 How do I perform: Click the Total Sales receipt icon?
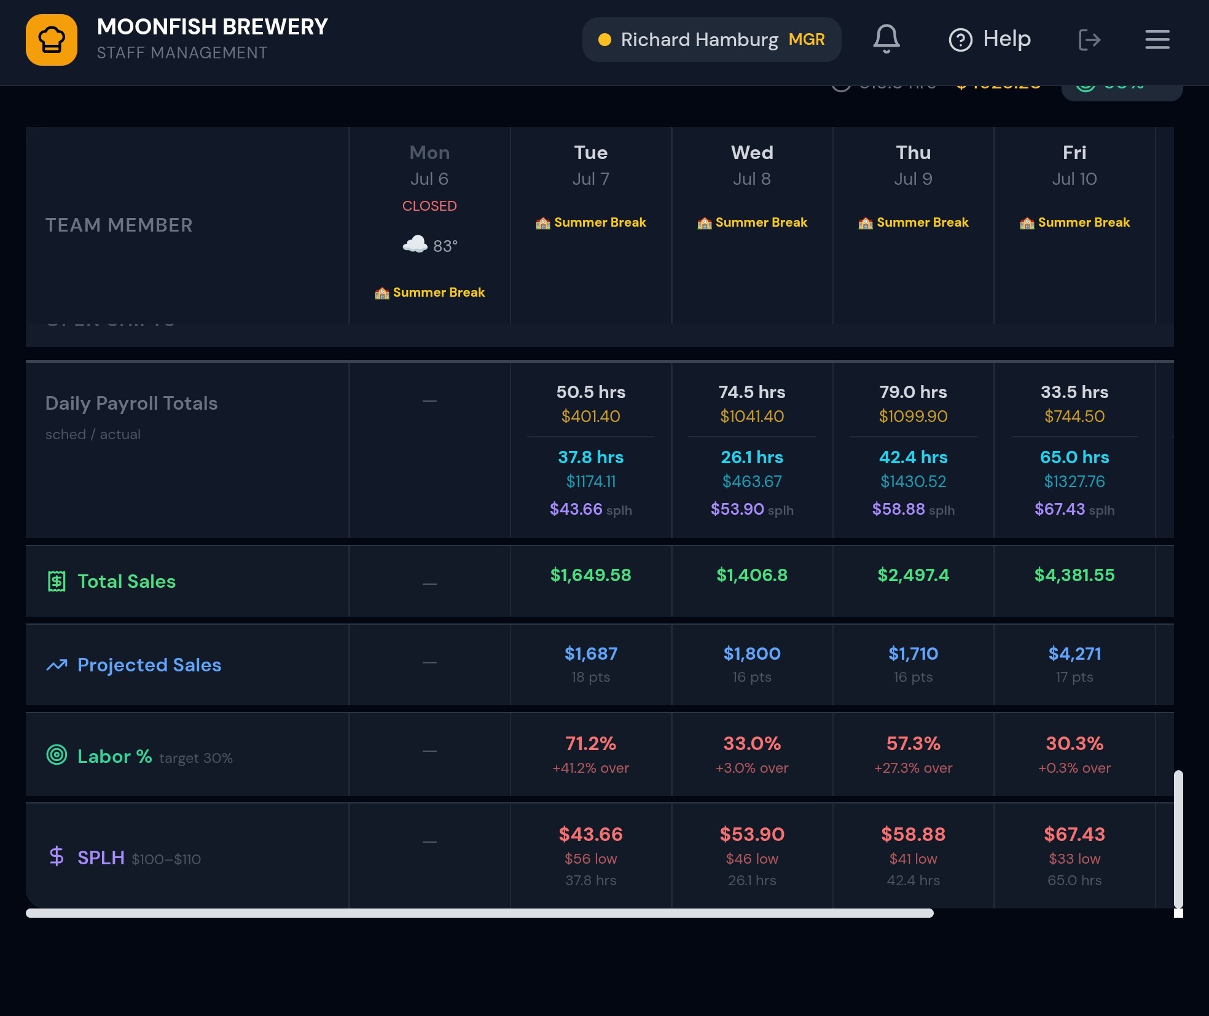(x=57, y=581)
